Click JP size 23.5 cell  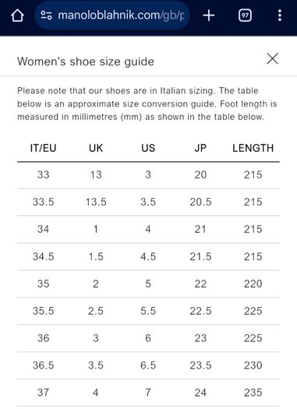click(200, 365)
